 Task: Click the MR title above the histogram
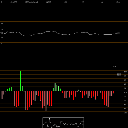pos(114,67)
